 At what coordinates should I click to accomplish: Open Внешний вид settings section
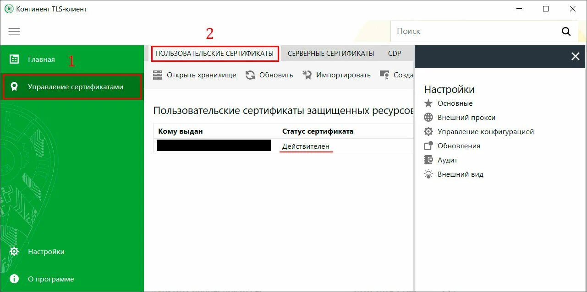461,174
